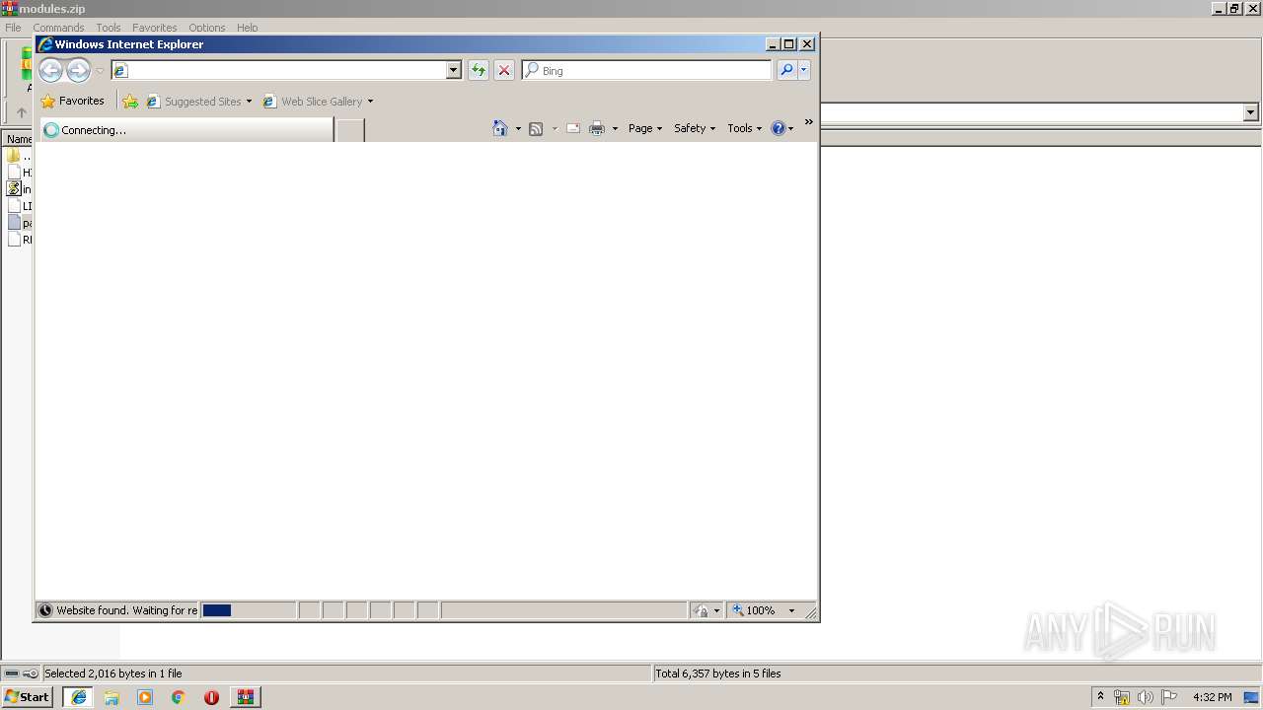Click the WinRAR status bar drive icon
This screenshot has height=710, width=1263.
[x=12, y=674]
